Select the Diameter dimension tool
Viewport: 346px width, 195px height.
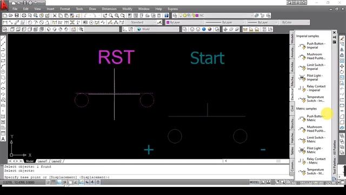pyautogui.click(x=42, y=22)
